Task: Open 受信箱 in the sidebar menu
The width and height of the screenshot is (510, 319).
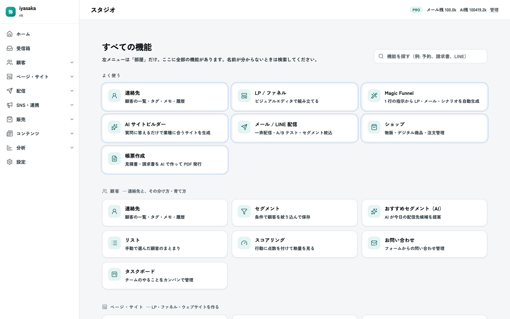Action: pyautogui.click(x=39, y=48)
